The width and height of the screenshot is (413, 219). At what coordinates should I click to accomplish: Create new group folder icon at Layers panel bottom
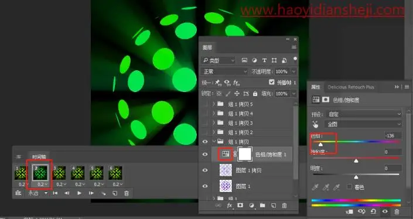click(x=262, y=206)
